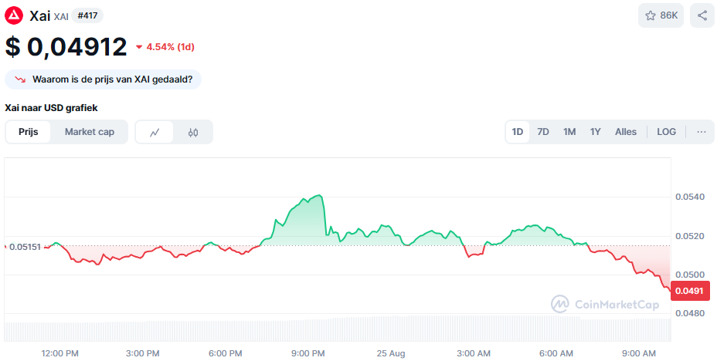Click the 0.0480 axis label
Screen dimensions: 717x361
(x=690, y=313)
